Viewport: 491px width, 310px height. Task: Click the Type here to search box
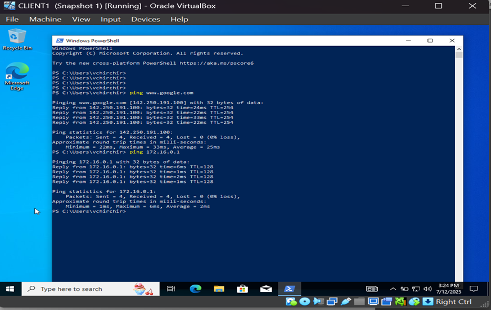pyautogui.click(x=91, y=289)
